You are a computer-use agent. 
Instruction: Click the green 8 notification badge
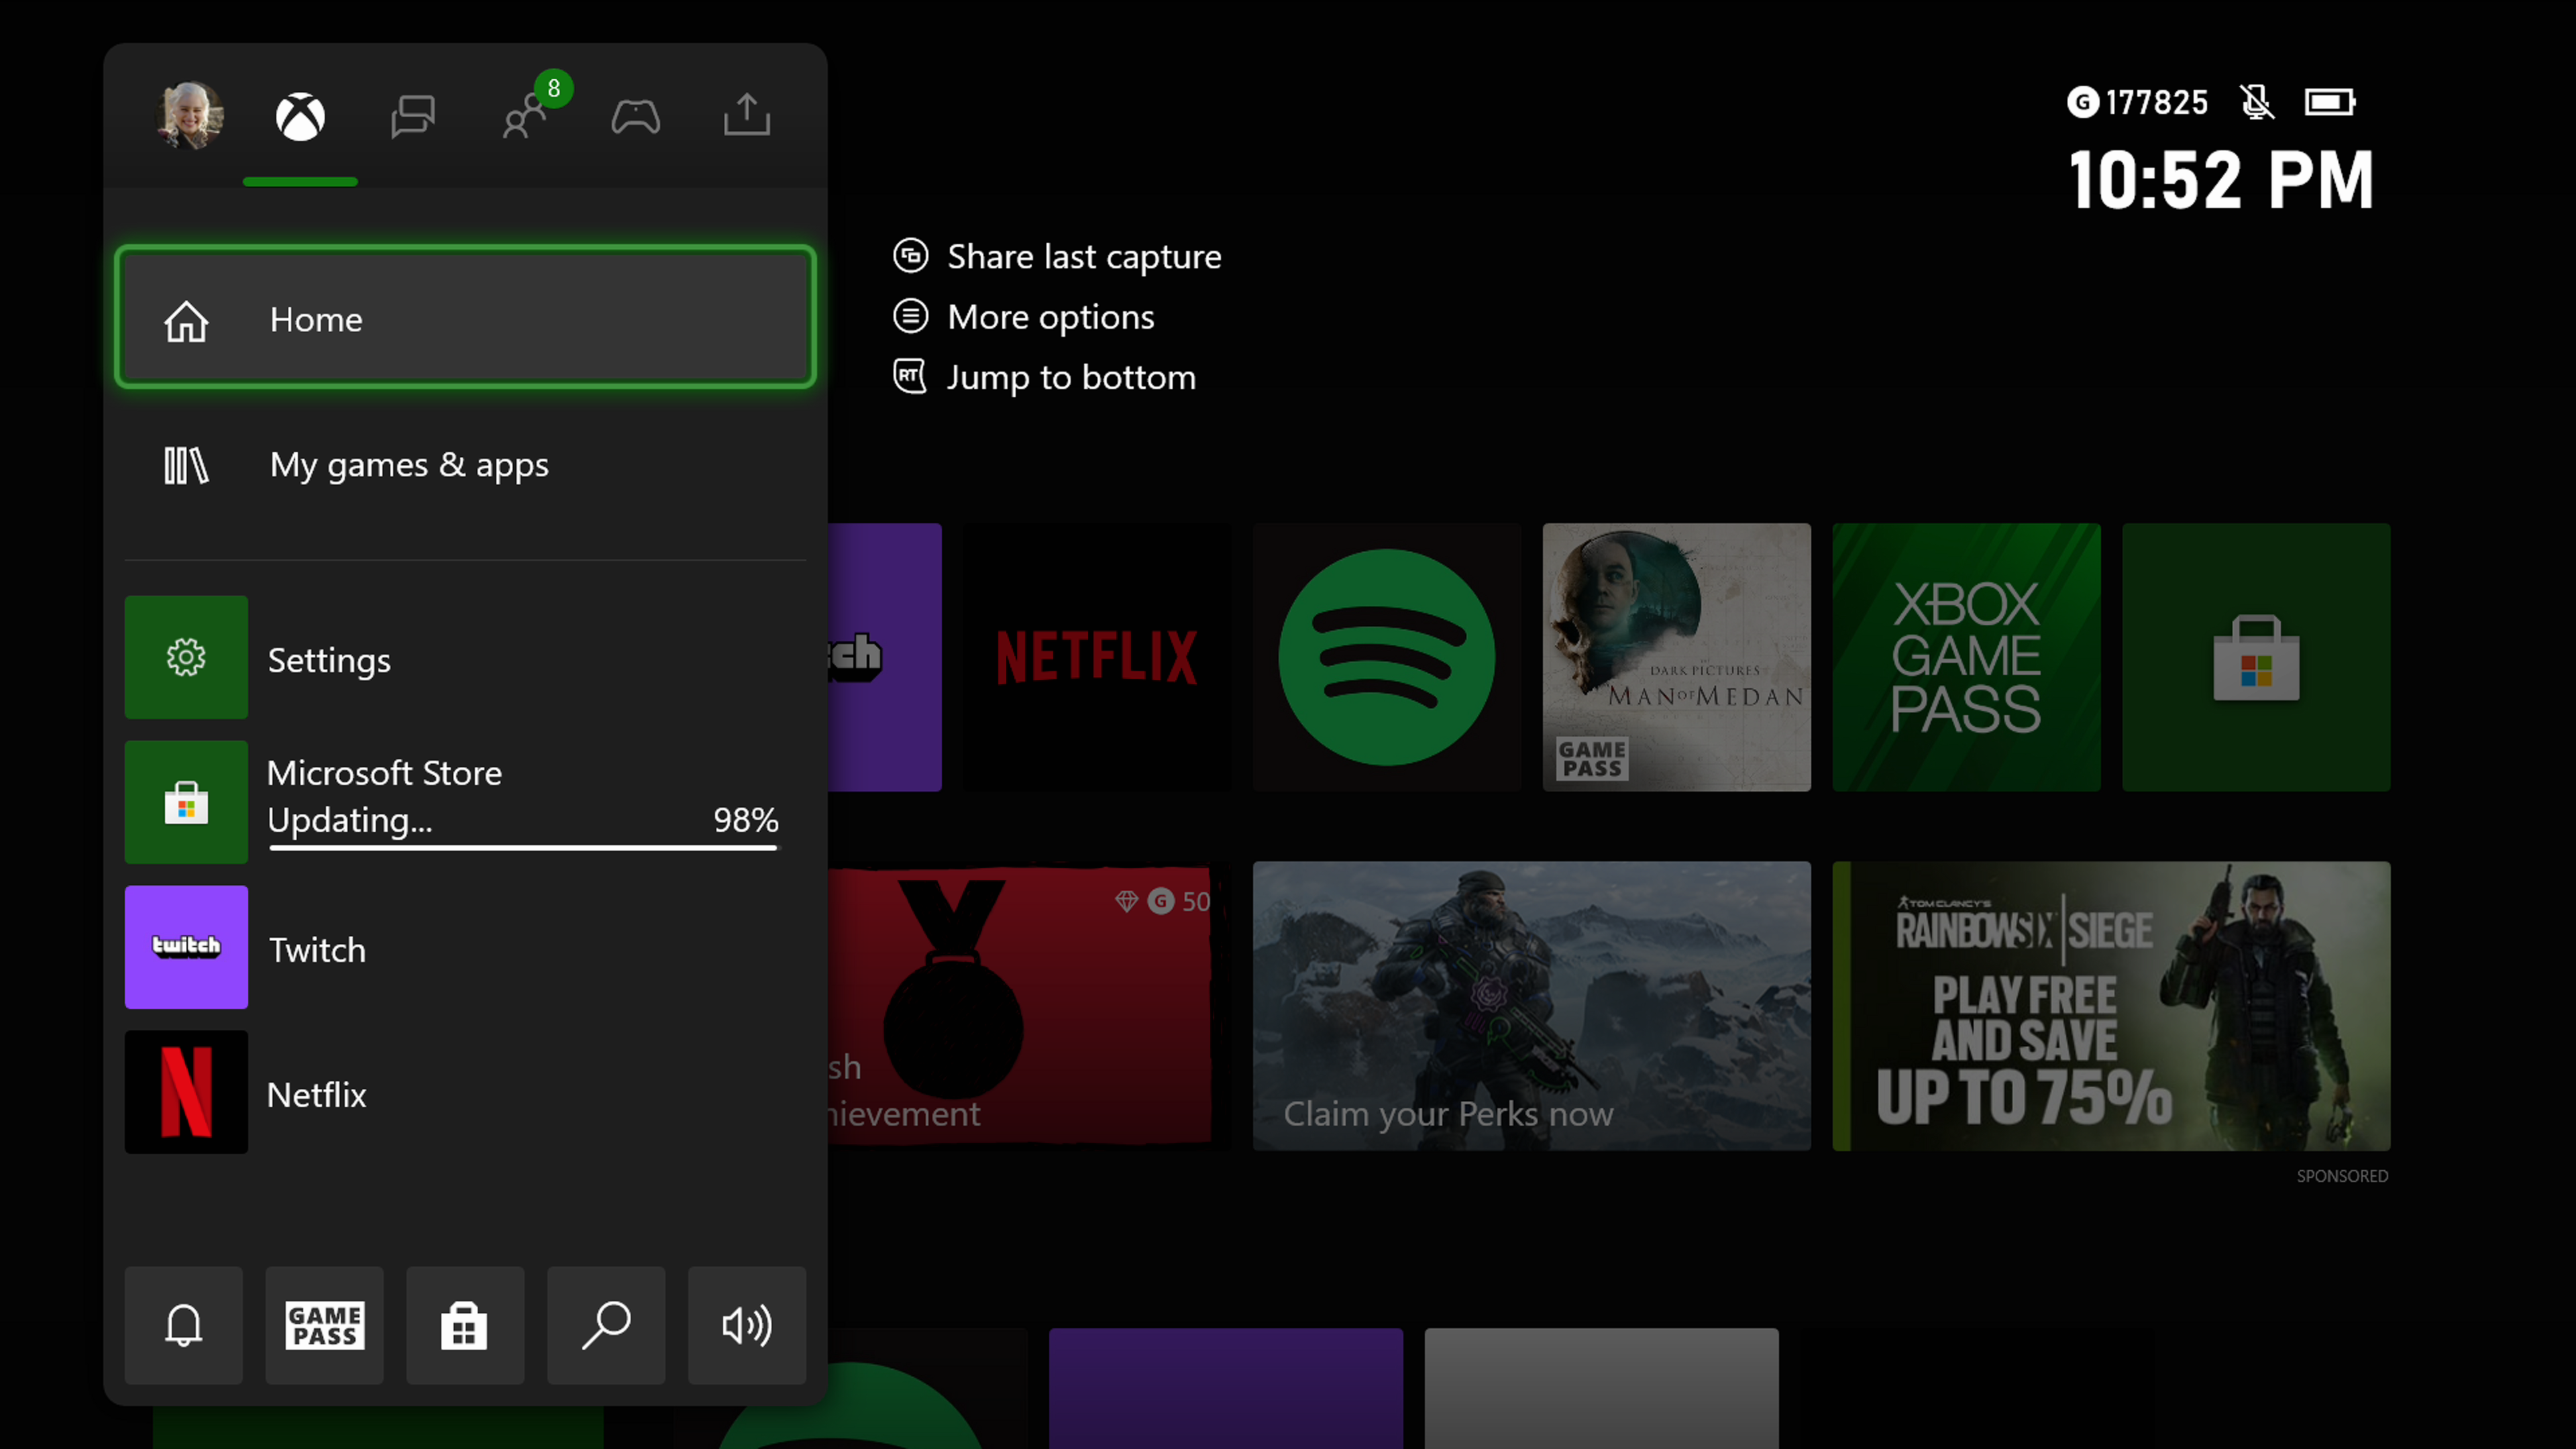click(x=554, y=89)
